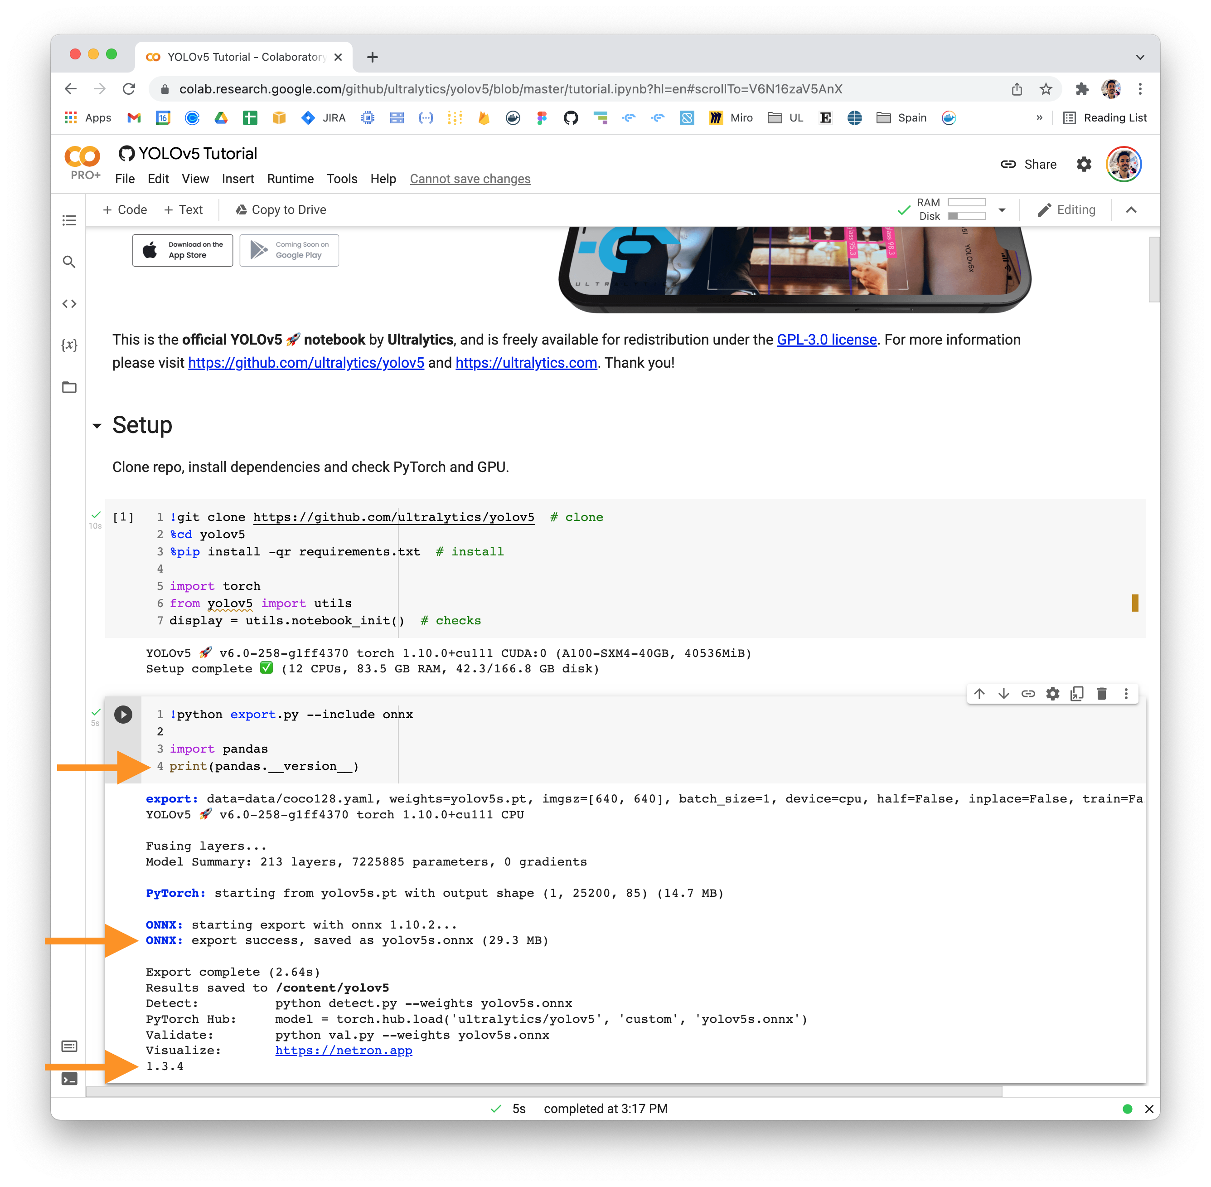Open the Insert menu

(x=238, y=179)
